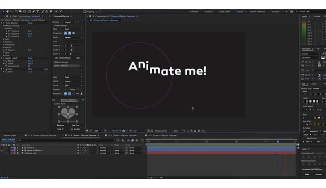Select the Small Screen workspace

click(x=225, y=12)
